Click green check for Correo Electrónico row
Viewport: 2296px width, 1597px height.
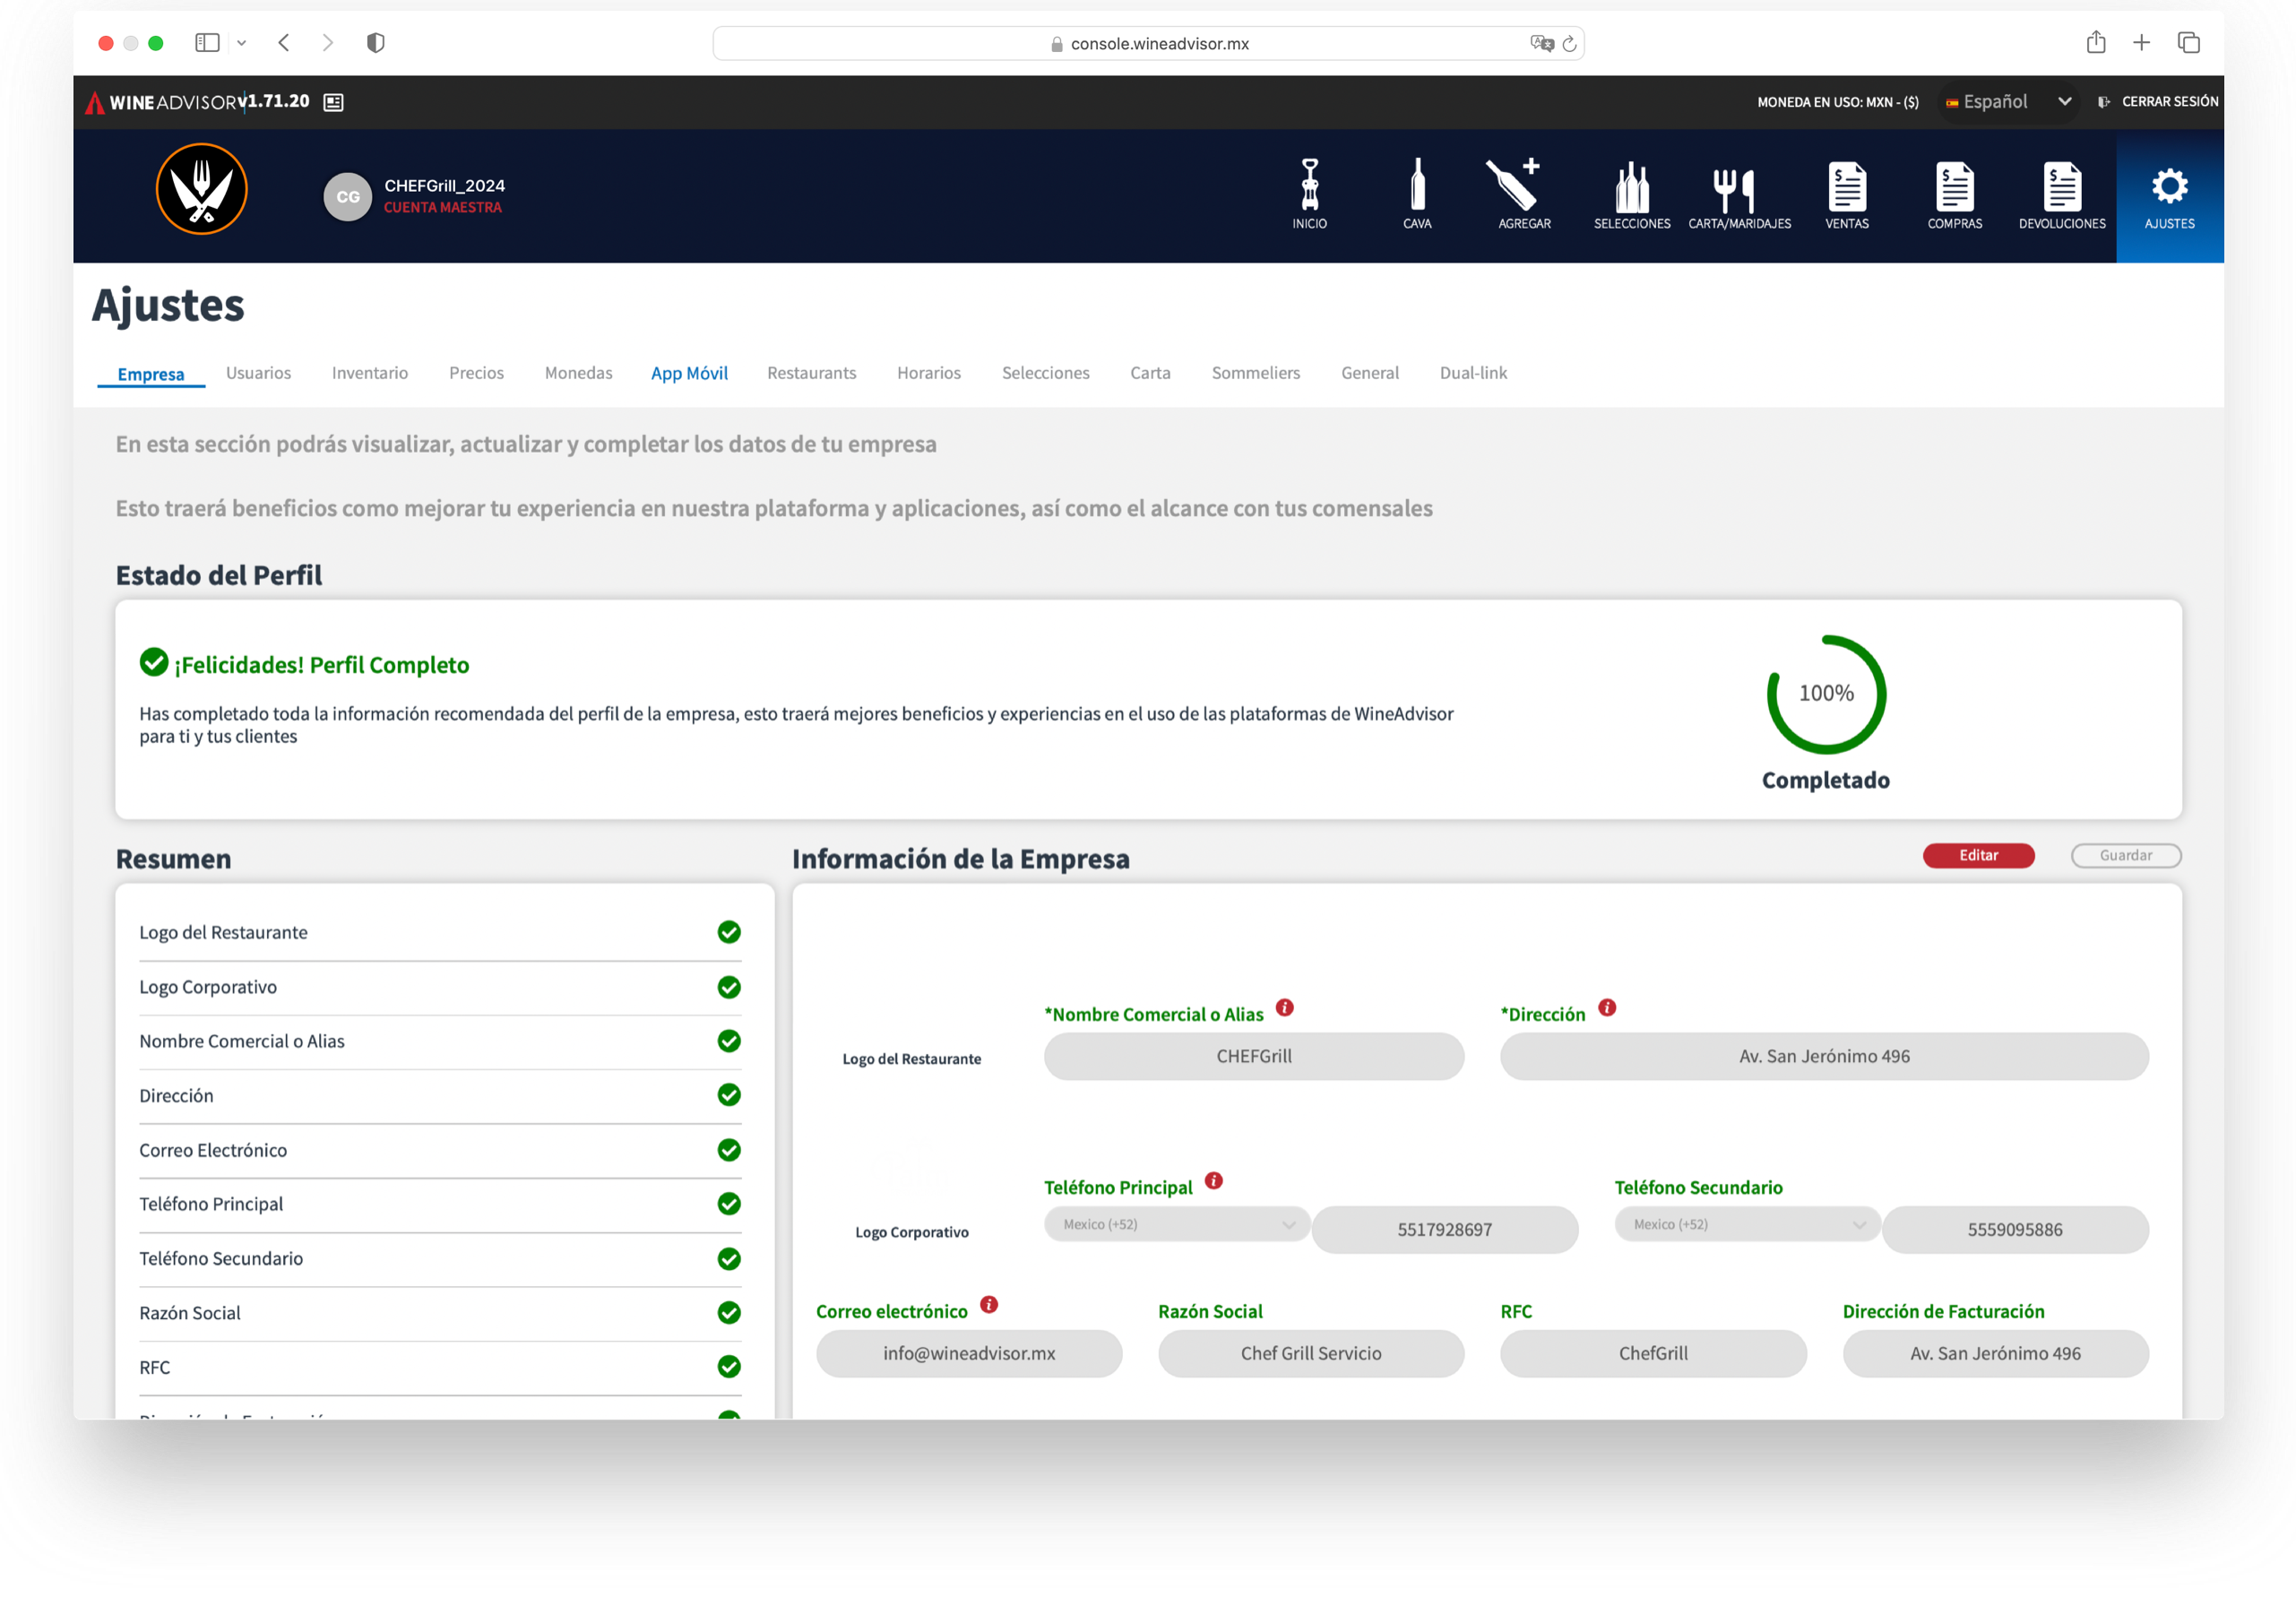pos(729,1150)
